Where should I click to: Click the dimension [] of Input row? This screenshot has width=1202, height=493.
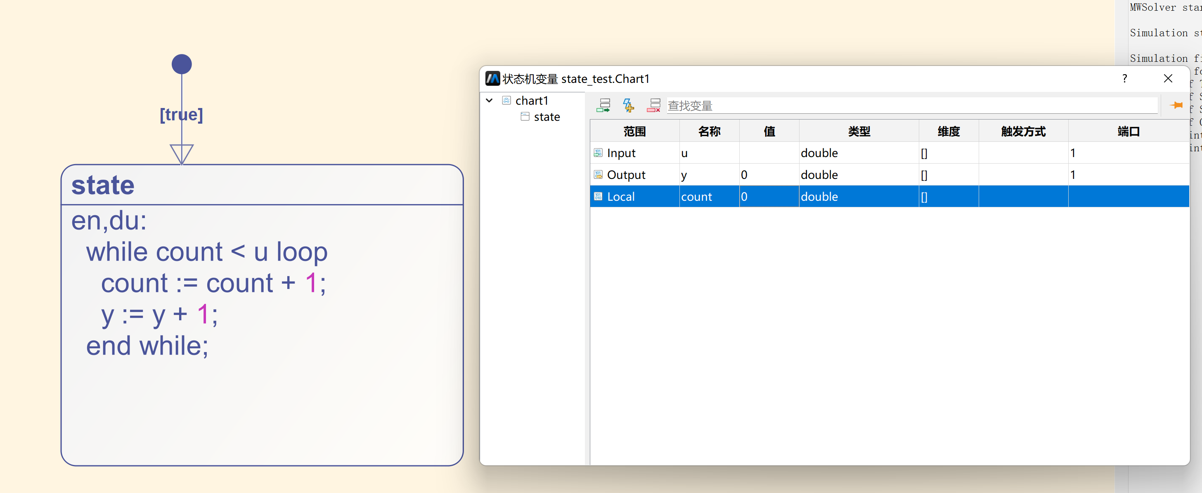point(949,153)
